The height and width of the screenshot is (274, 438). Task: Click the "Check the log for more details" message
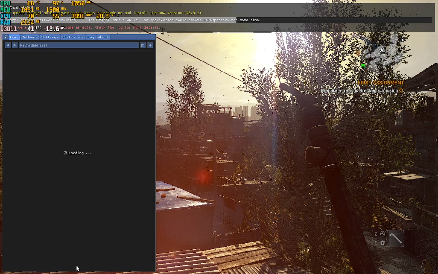point(127,27)
